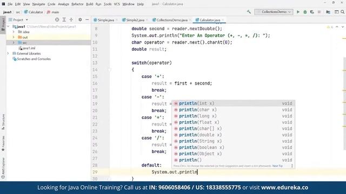Open the AWS Explorer tool window
Screen dimensions: 346x194
(x=3, y=168)
